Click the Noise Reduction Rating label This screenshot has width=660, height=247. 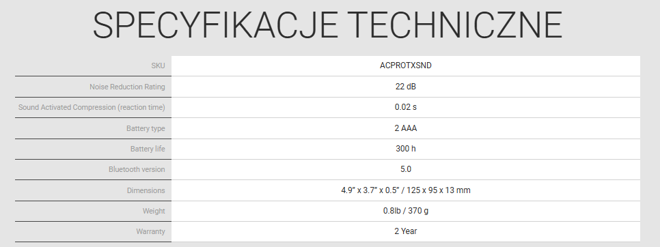point(127,87)
